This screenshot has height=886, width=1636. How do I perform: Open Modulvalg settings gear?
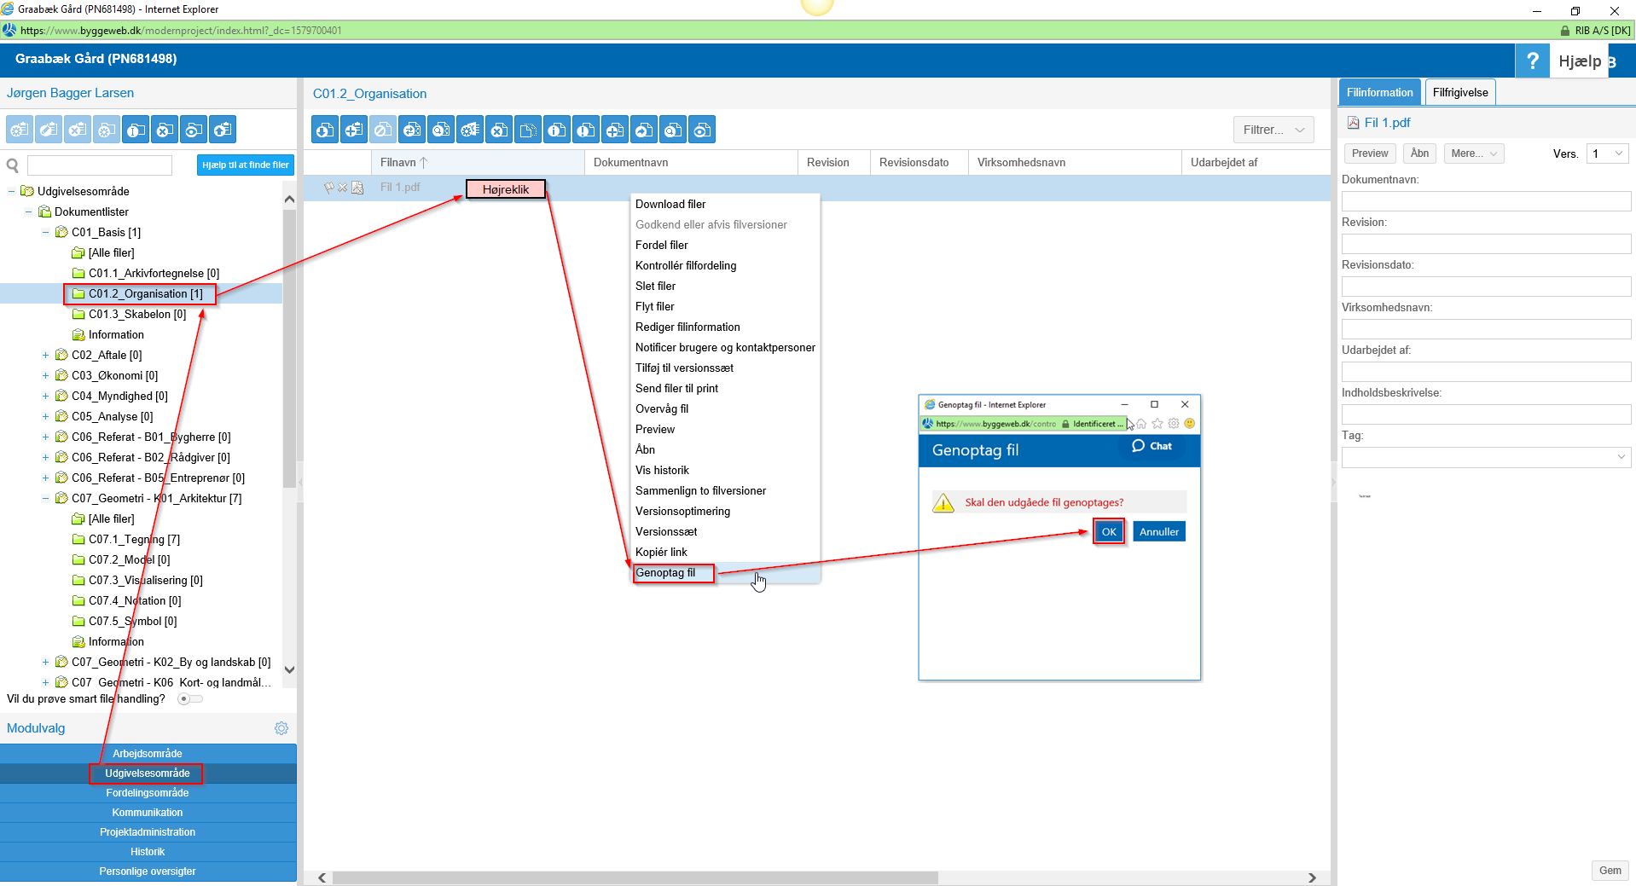pos(281,728)
